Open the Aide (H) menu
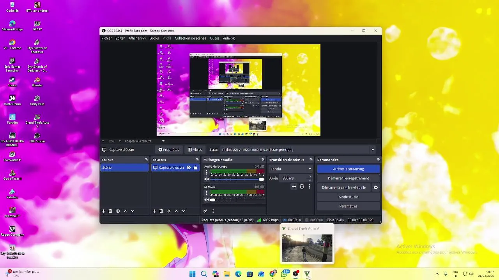This screenshot has width=499, height=280. coord(229,38)
